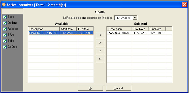
Task: Uncheck the Spiffs checkbox
Action: point(5,41)
